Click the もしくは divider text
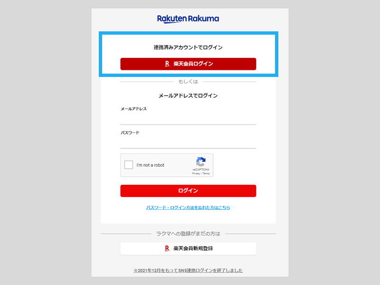 [x=188, y=82]
